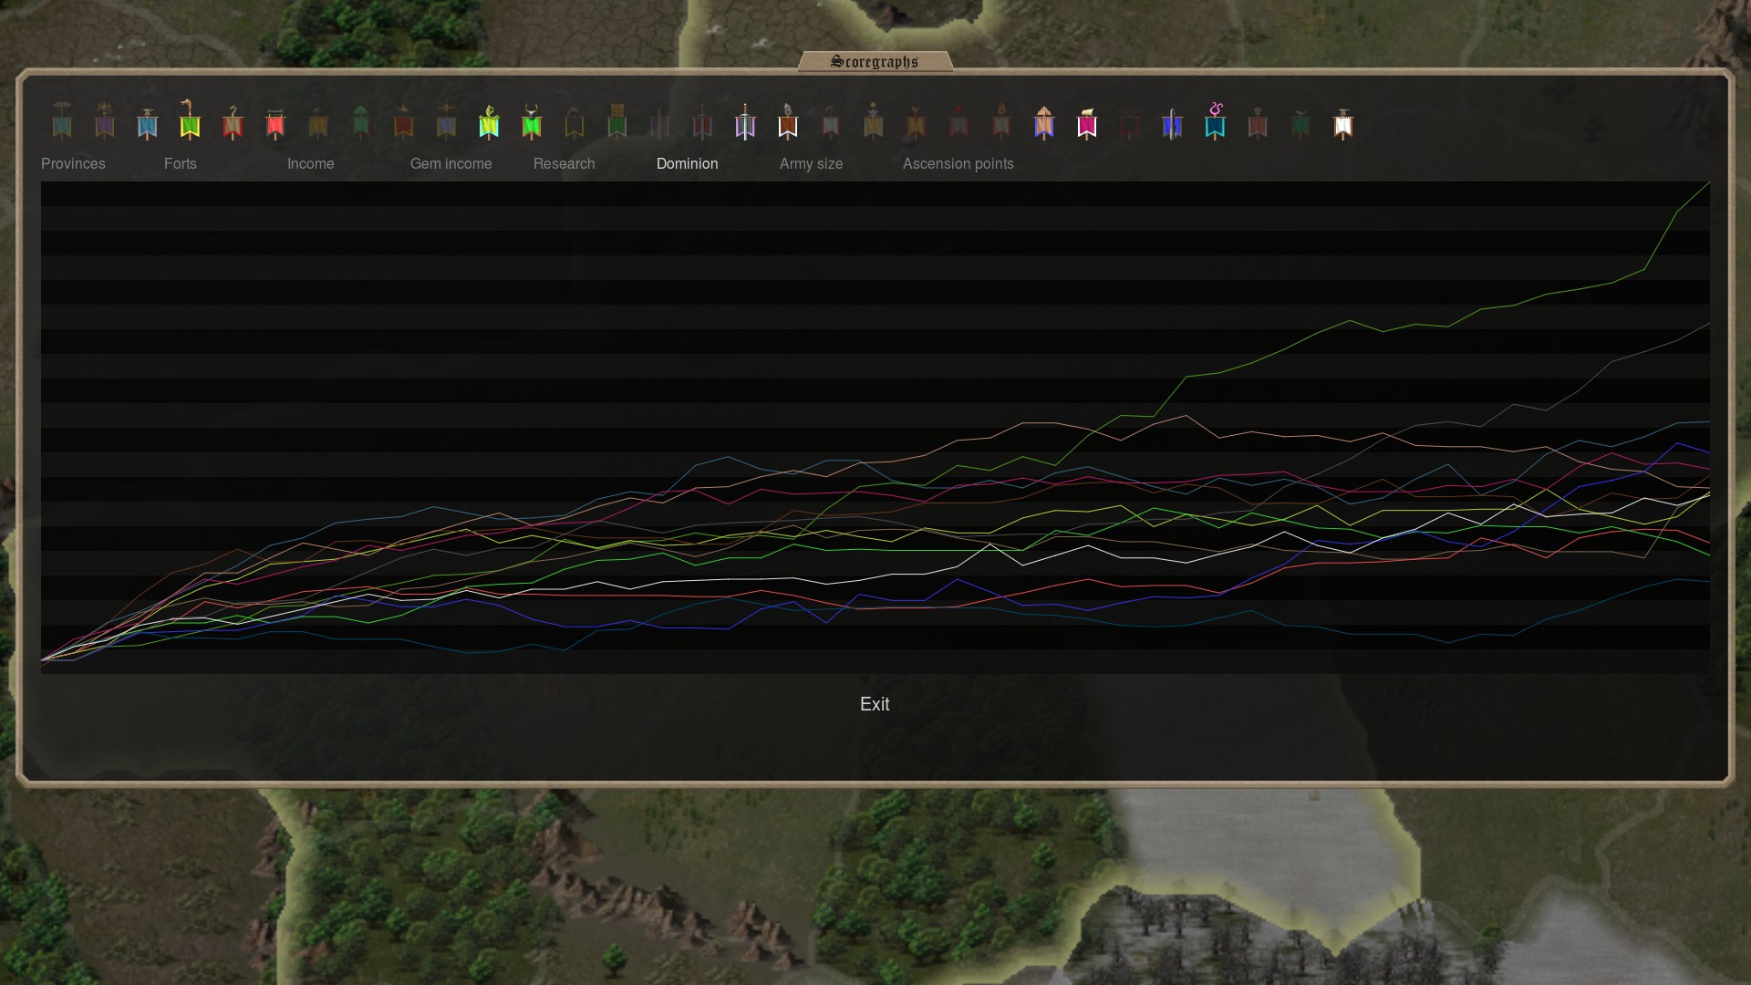Click the green banner with celtic knot topper

[x=617, y=121]
